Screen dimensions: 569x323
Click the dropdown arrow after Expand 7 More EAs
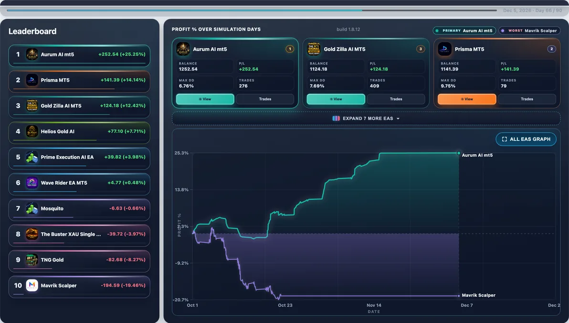point(398,119)
